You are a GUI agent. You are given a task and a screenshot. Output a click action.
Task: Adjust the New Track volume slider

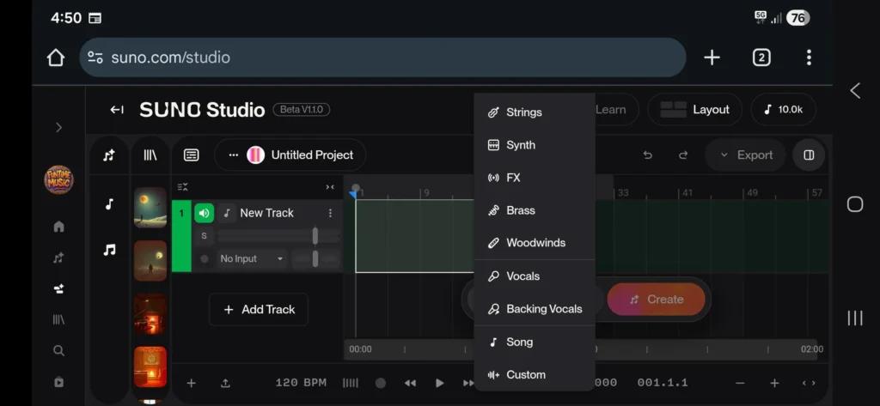point(278,236)
